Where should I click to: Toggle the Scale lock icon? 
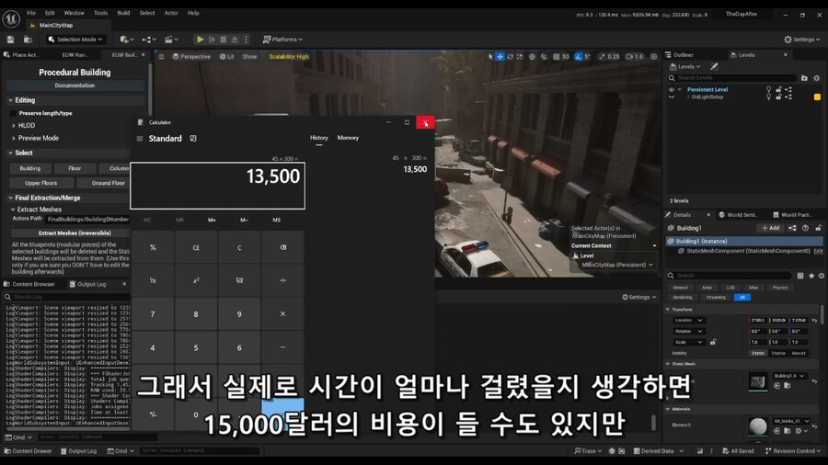[713, 342]
